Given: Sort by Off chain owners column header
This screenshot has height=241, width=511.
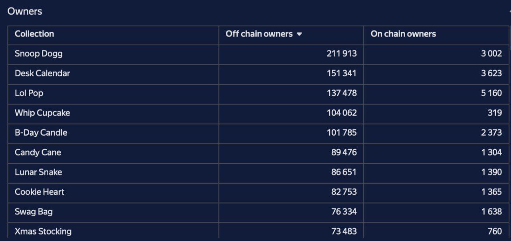Looking at the screenshot, I should (x=291, y=35).
